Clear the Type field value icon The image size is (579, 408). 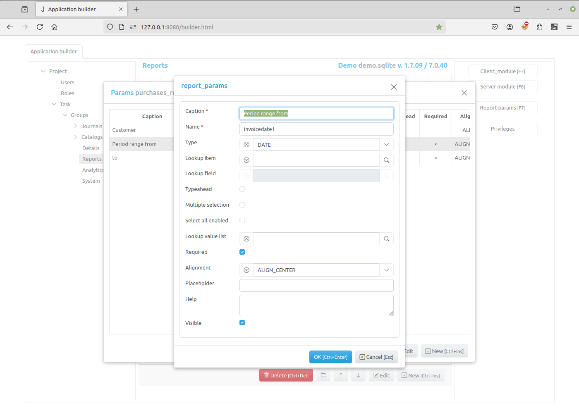[x=246, y=145]
